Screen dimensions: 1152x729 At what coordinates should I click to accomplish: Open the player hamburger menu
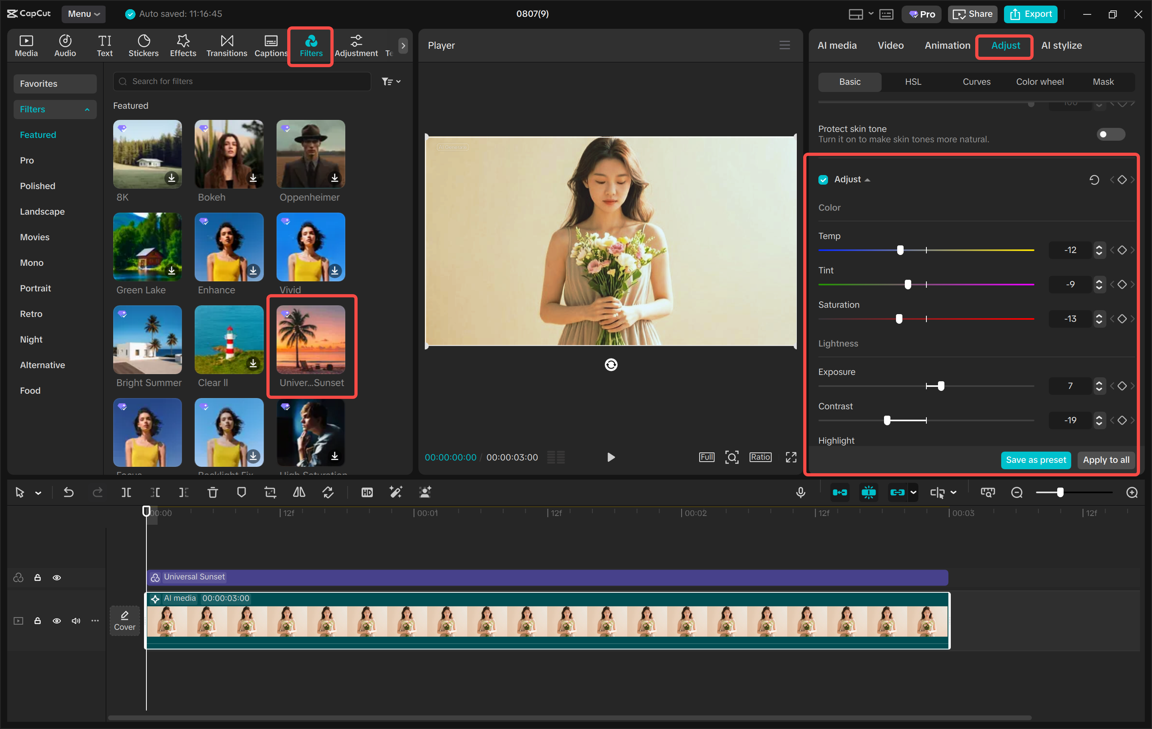[x=784, y=46]
